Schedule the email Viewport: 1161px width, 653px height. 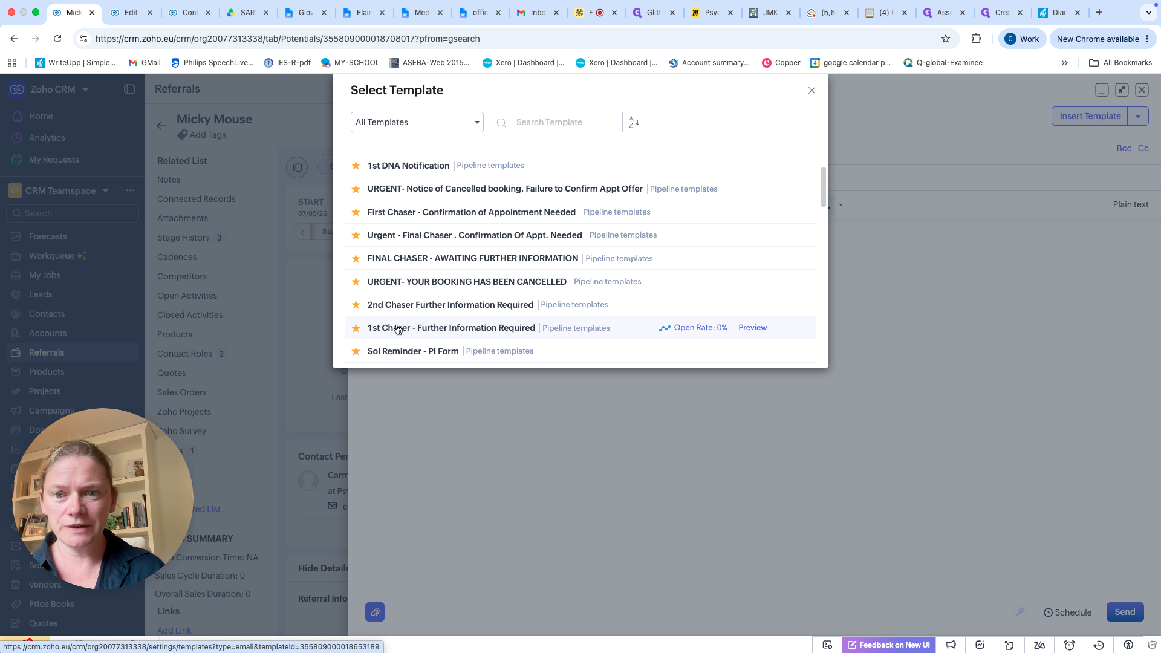pos(1067,612)
